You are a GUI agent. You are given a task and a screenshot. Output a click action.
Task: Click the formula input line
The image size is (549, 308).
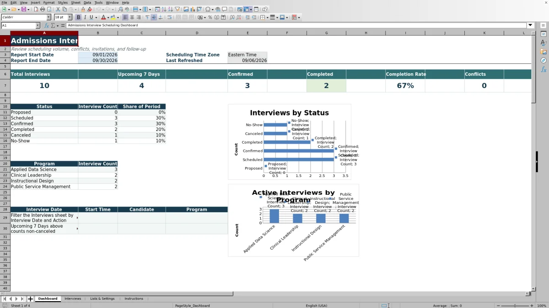pyautogui.click(x=296, y=26)
